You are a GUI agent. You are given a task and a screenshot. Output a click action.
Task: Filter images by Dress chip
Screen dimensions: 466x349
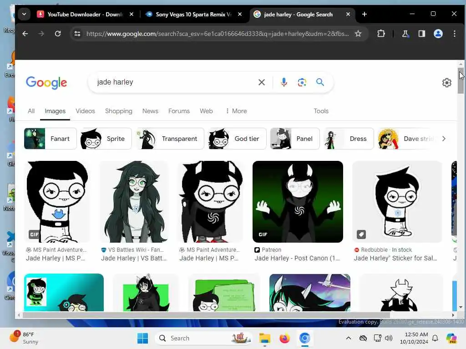tap(349, 139)
